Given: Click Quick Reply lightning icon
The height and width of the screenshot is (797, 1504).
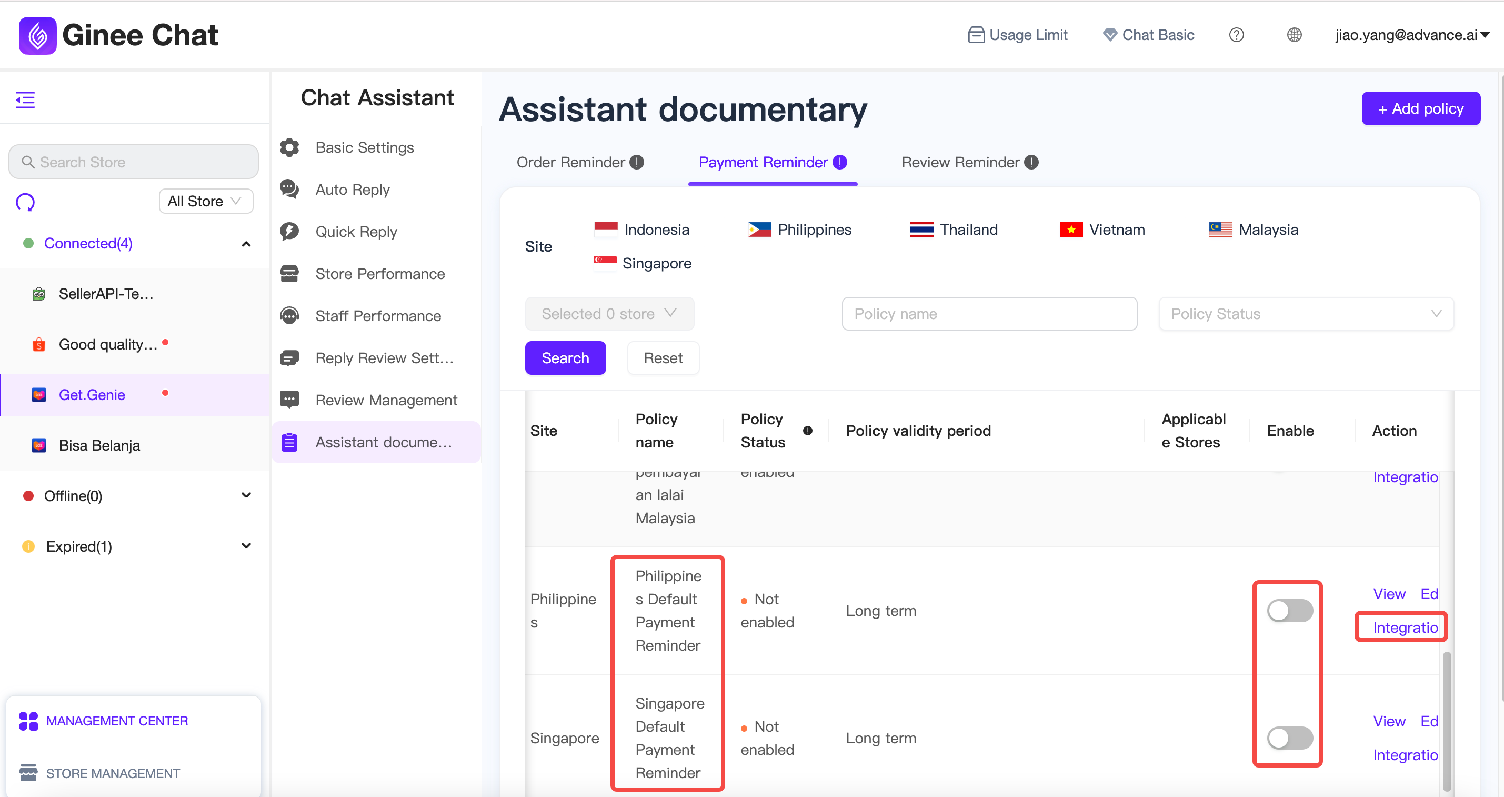Looking at the screenshot, I should [x=289, y=231].
